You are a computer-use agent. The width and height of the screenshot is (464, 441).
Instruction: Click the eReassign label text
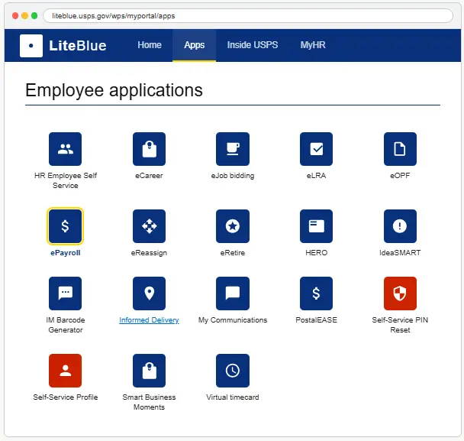click(x=149, y=253)
